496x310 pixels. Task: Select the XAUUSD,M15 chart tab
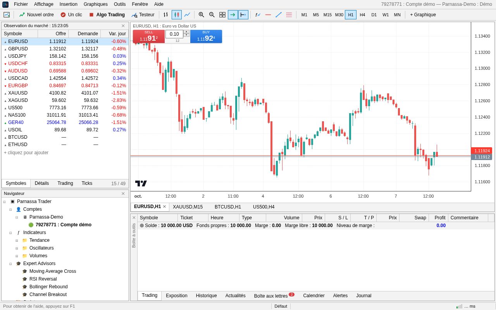point(188,207)
